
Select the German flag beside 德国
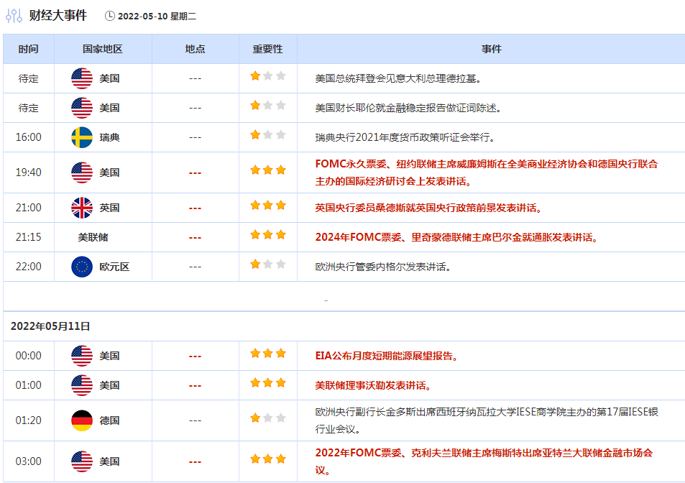(x=82, y=420)
